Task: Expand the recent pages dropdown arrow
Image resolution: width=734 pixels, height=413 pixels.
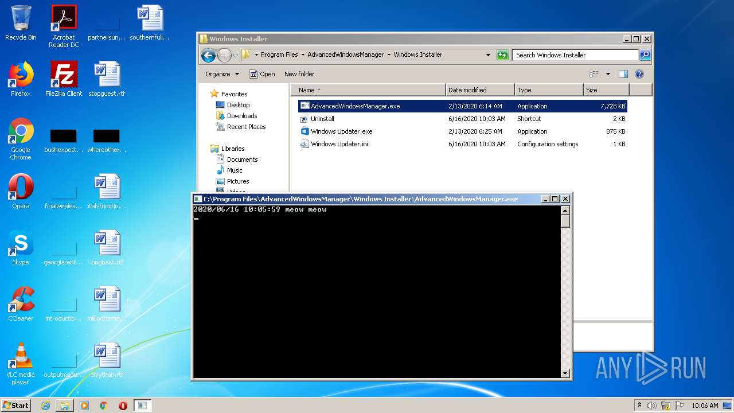Action: [x=235, y=56]
